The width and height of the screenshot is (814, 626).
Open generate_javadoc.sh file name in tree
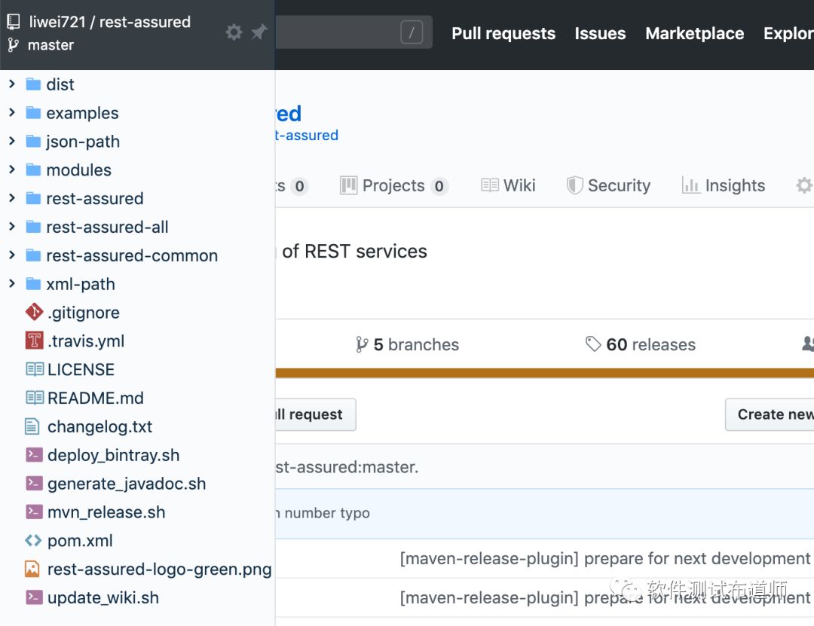point(127,484)
